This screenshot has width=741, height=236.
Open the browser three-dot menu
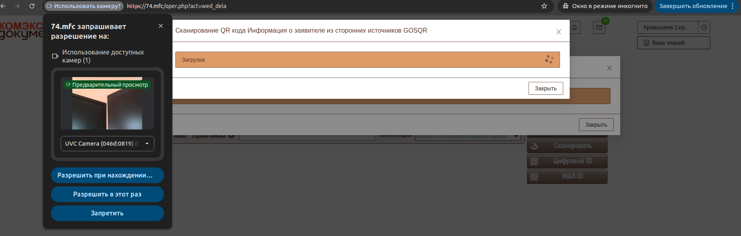pos(733,6)
